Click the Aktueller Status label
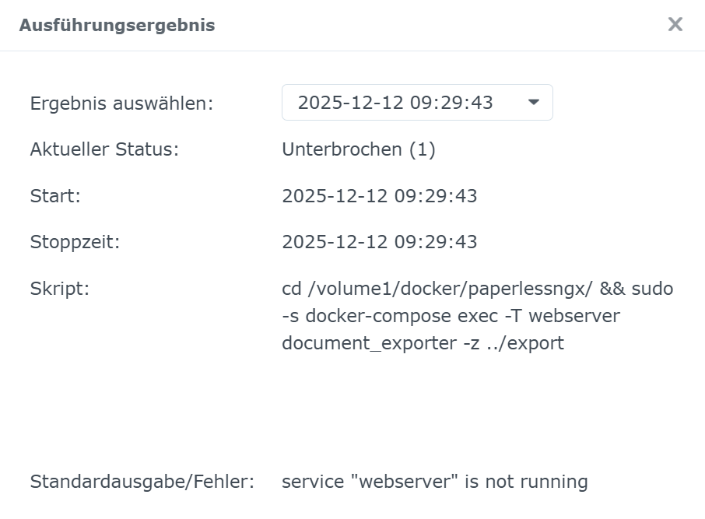The height and width of the screenshot is (519, 705). [x=104, y=149]
